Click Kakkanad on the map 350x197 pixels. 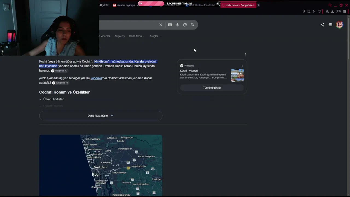[106, 163]
